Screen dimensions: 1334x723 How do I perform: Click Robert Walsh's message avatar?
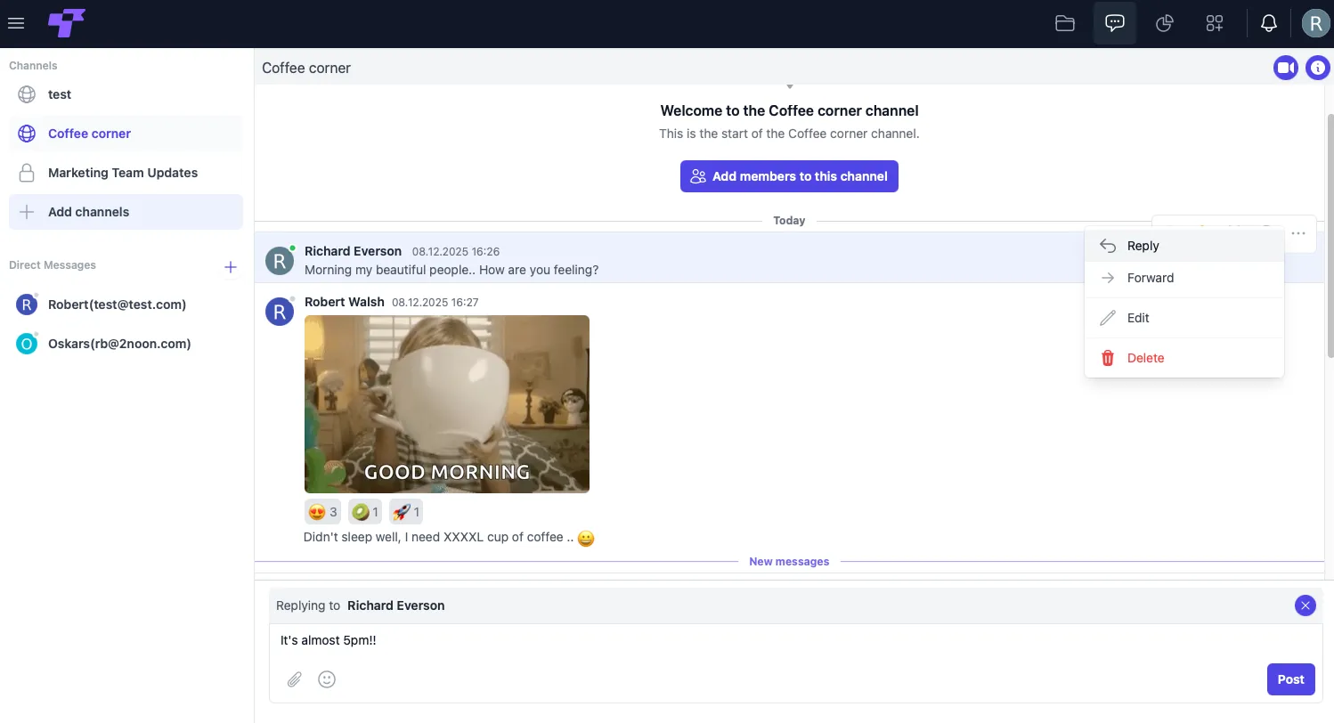(280, 312)
